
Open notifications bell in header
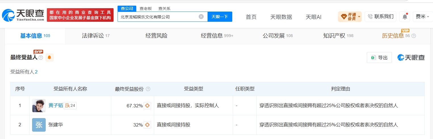click(x=405, y=17)
